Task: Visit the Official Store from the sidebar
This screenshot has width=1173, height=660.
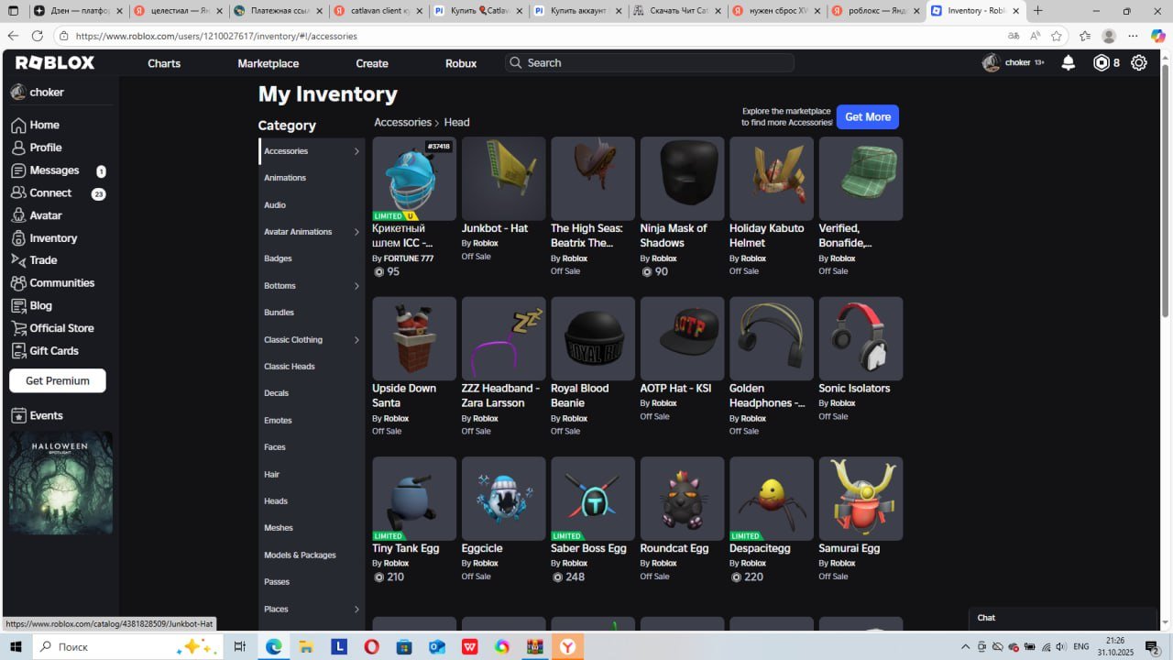Action: click(x=52, y=328)
